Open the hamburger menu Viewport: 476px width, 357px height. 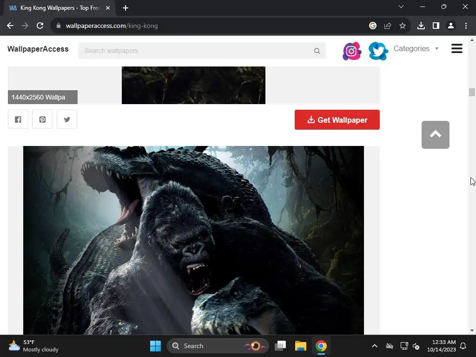457,48
